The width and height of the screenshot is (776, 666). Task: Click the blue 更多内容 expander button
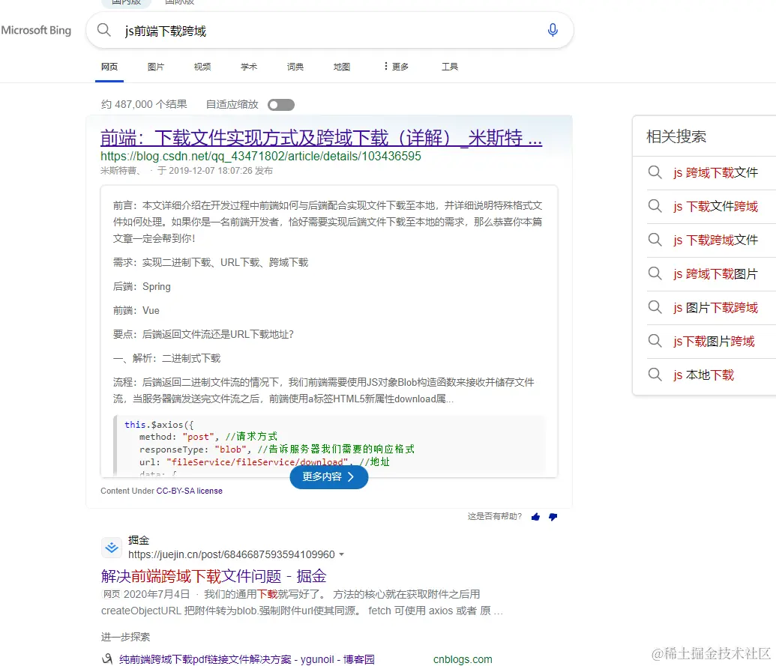(x=328, y=477)
